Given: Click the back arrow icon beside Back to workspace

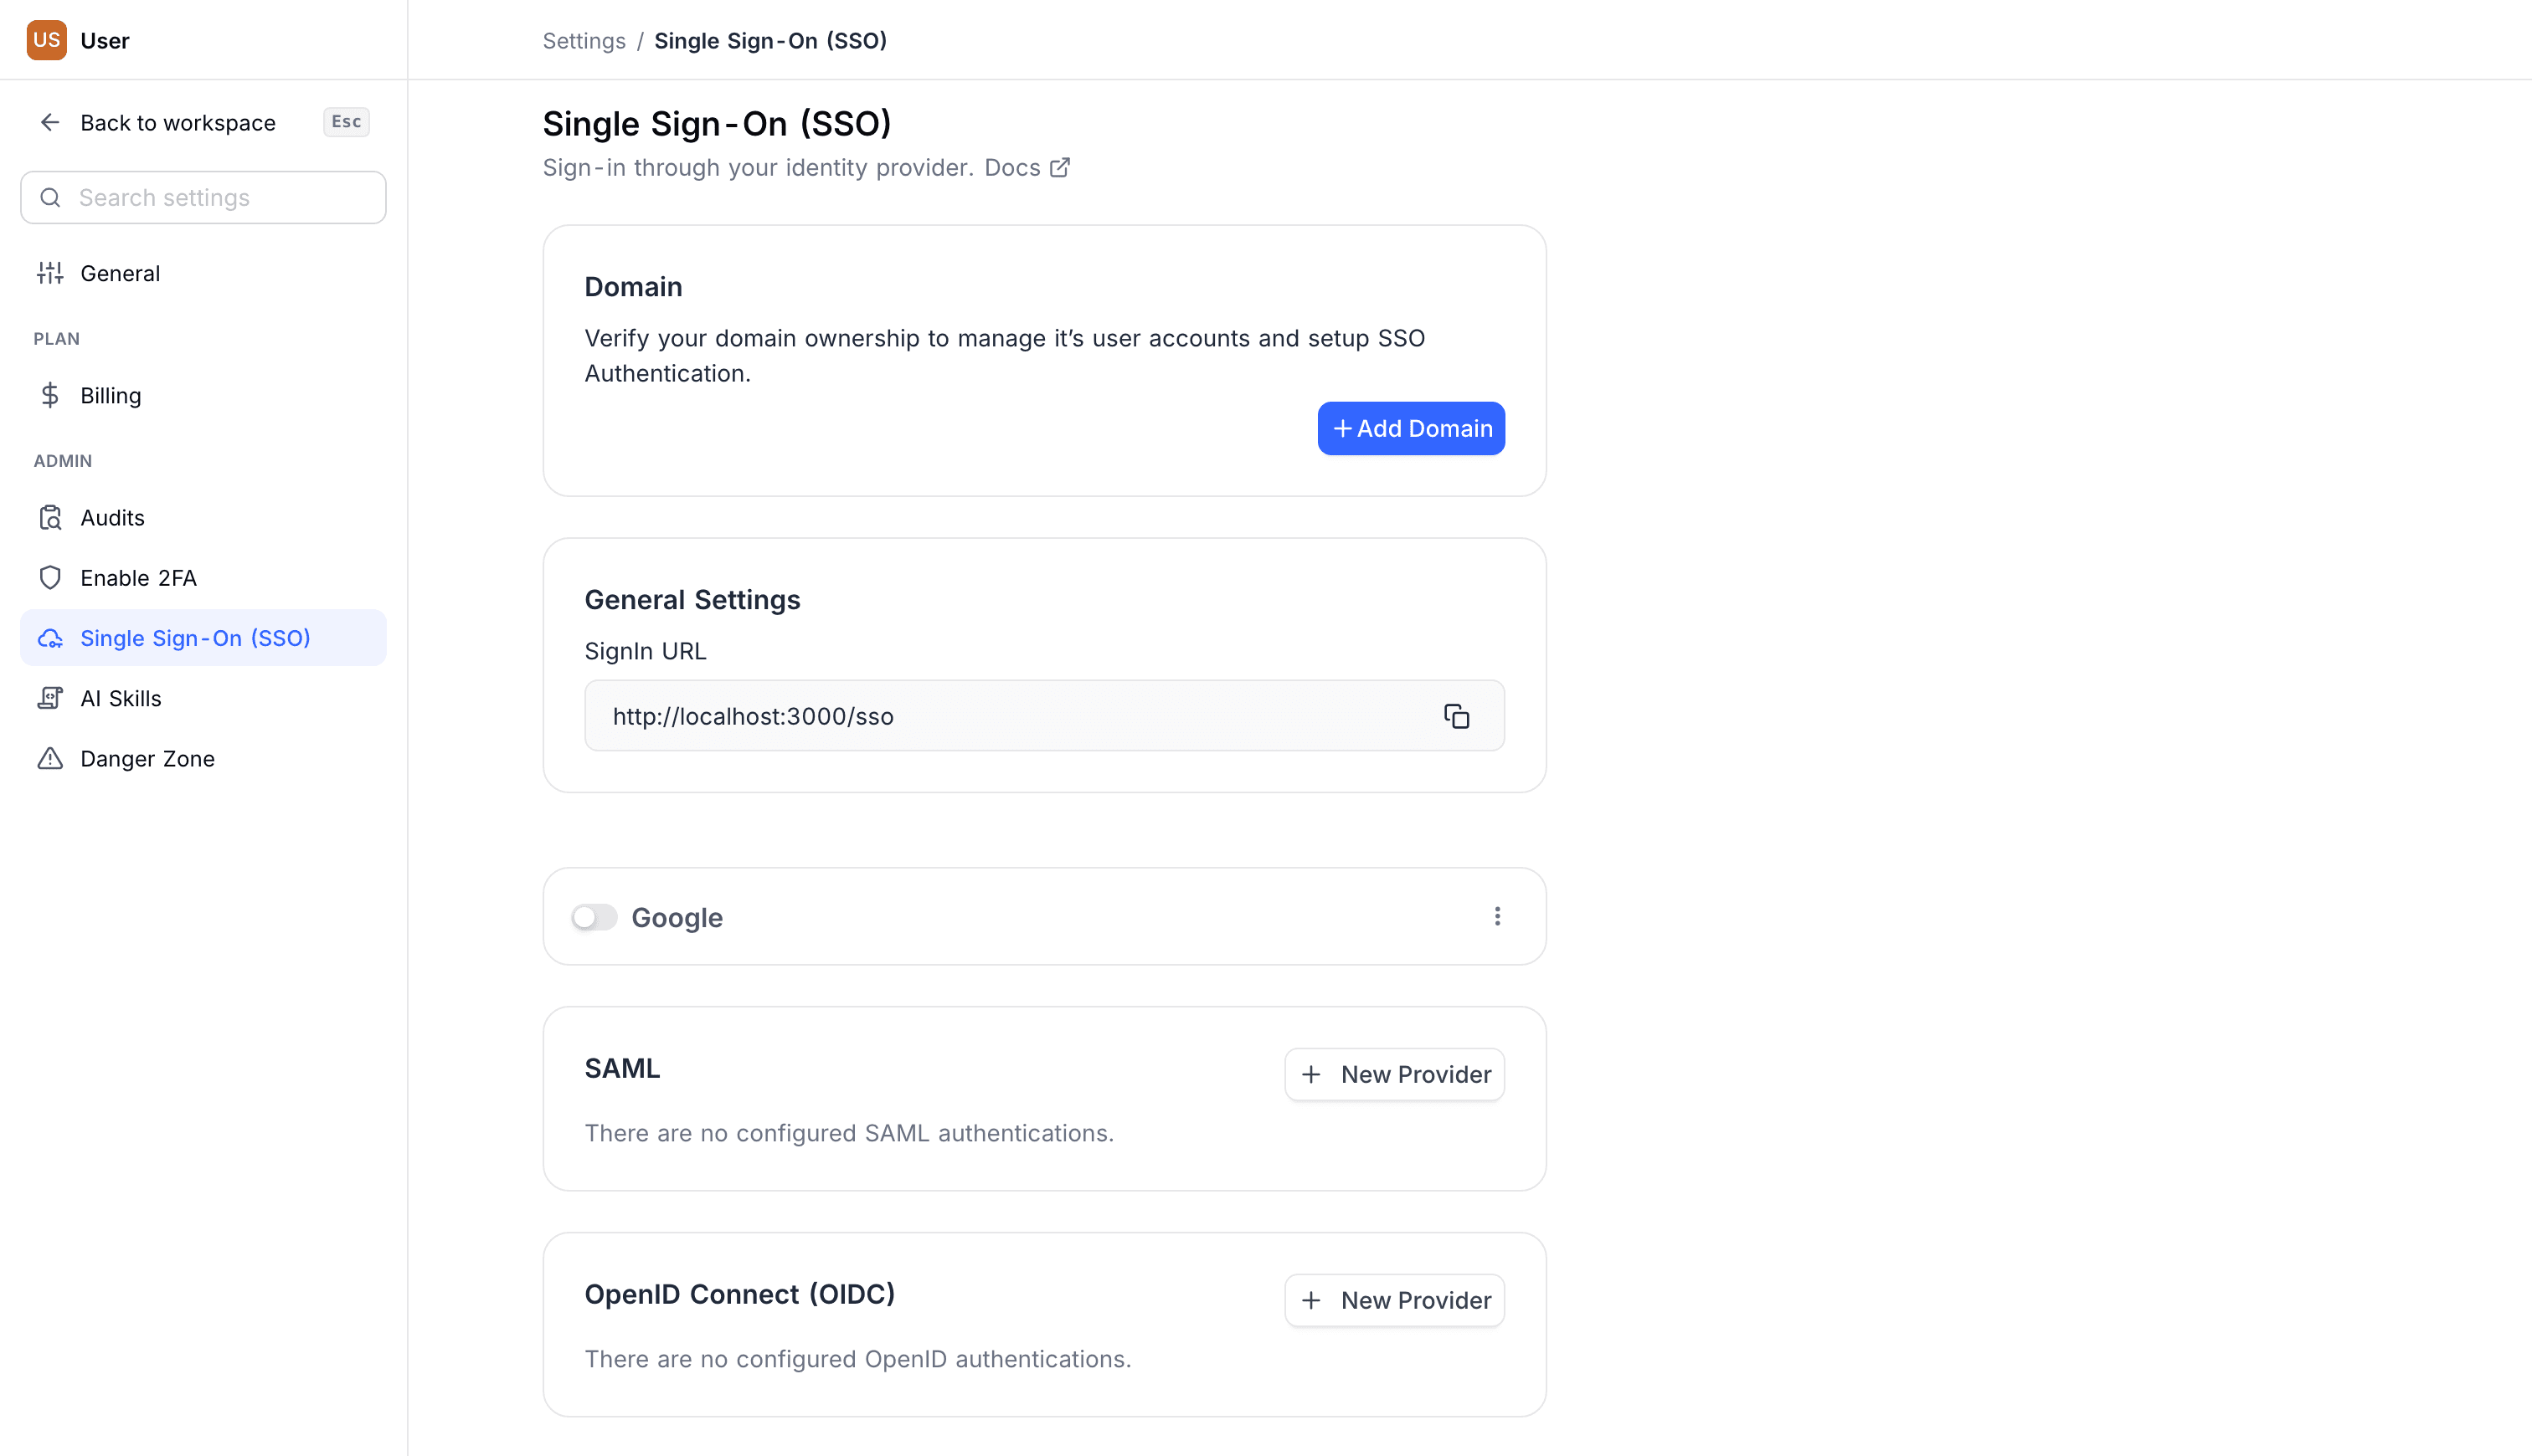Looking at the screenshot, I should (x=50, y=122).
